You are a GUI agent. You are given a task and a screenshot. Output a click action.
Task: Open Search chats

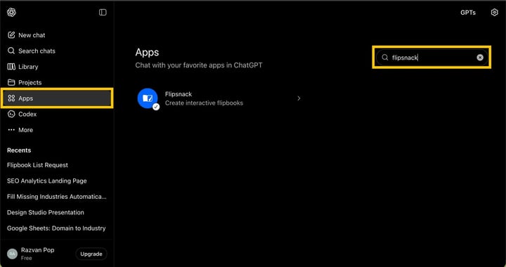point(57,51)
